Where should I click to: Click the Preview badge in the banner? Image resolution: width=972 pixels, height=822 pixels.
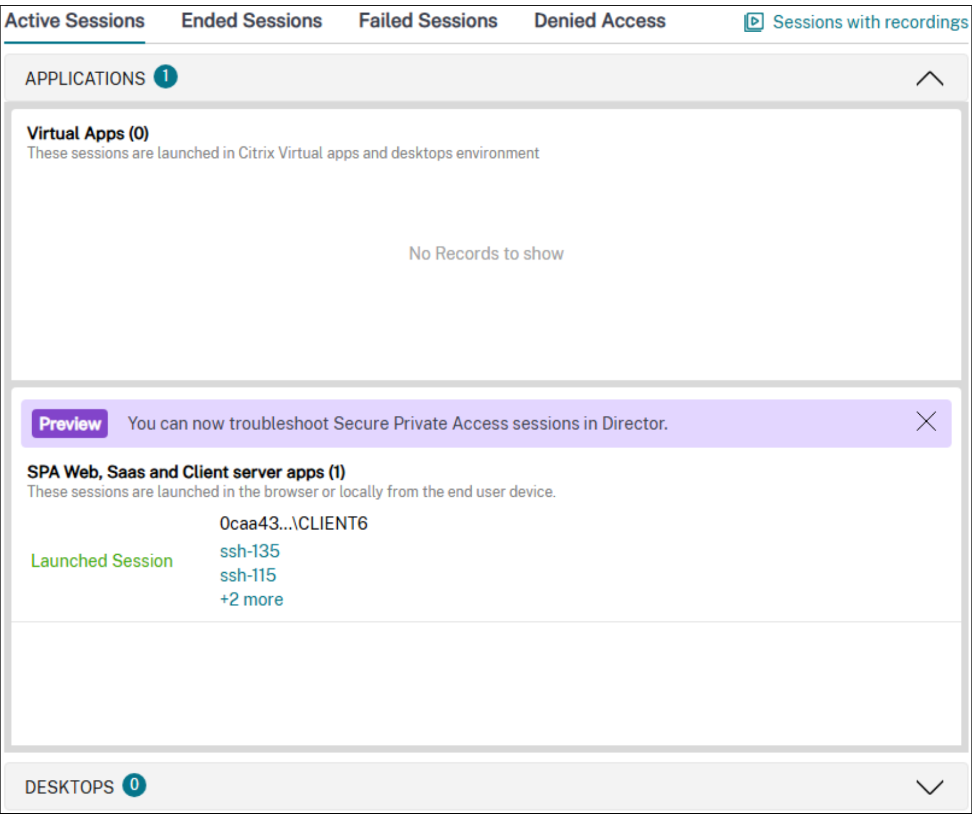pos(69,423)
